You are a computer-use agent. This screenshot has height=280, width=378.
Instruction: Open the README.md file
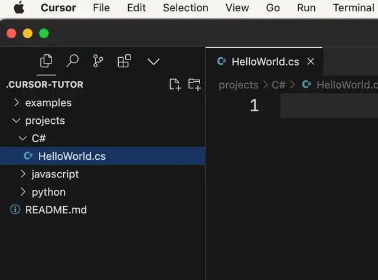(x=56, y=209)
